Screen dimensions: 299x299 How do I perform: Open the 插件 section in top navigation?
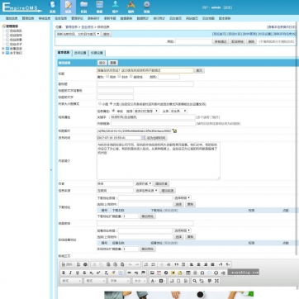point(131,7)
